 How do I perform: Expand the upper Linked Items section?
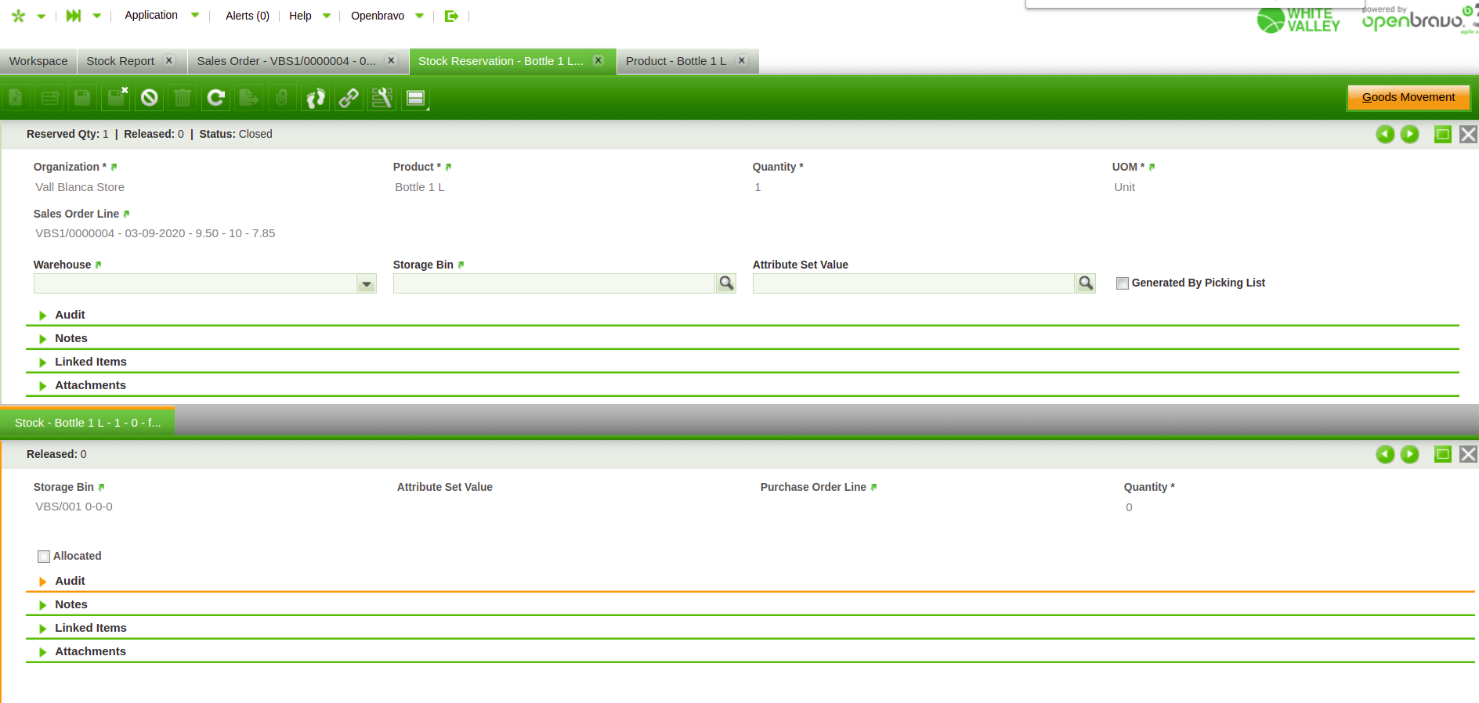click(x=43, y=362)
